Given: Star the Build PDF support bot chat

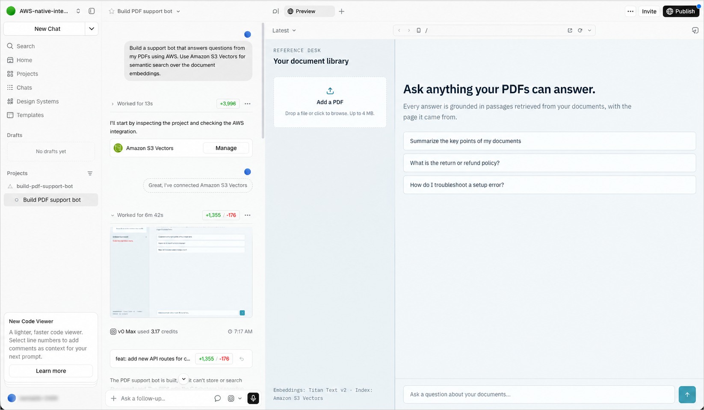Looking at the screenshot, I should tap(112, 11).
